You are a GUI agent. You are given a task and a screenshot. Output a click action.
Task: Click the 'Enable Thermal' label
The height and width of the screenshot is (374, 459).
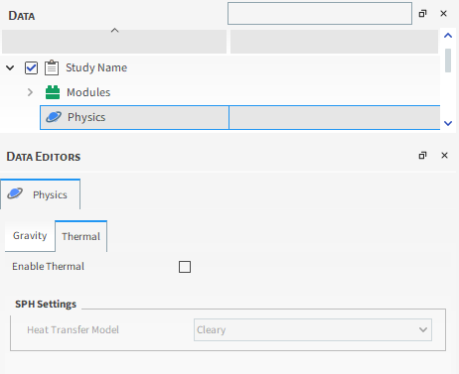click(48, 267)
